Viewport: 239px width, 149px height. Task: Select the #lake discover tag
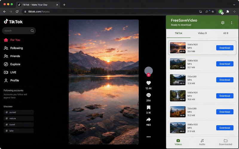19,131
